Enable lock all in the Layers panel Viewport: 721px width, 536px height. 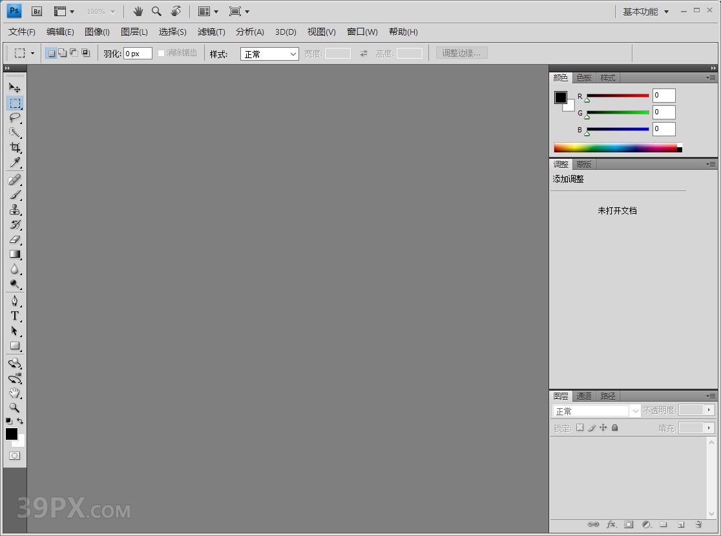pos(614,428)
